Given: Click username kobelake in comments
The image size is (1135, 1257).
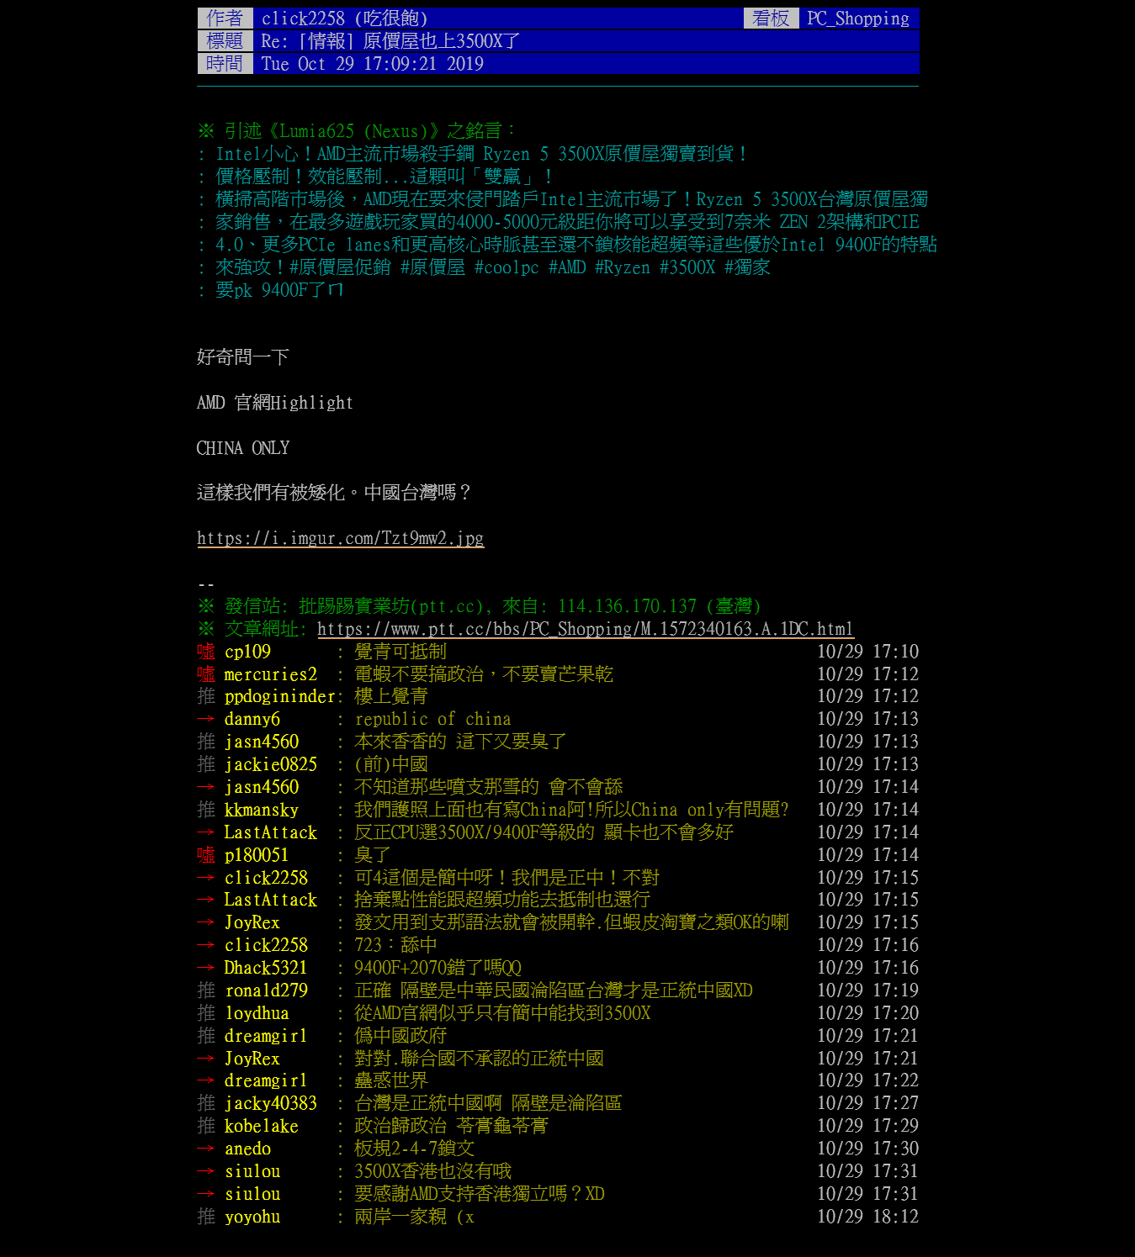Looking at the screenshot, I should coord(262,1126).
